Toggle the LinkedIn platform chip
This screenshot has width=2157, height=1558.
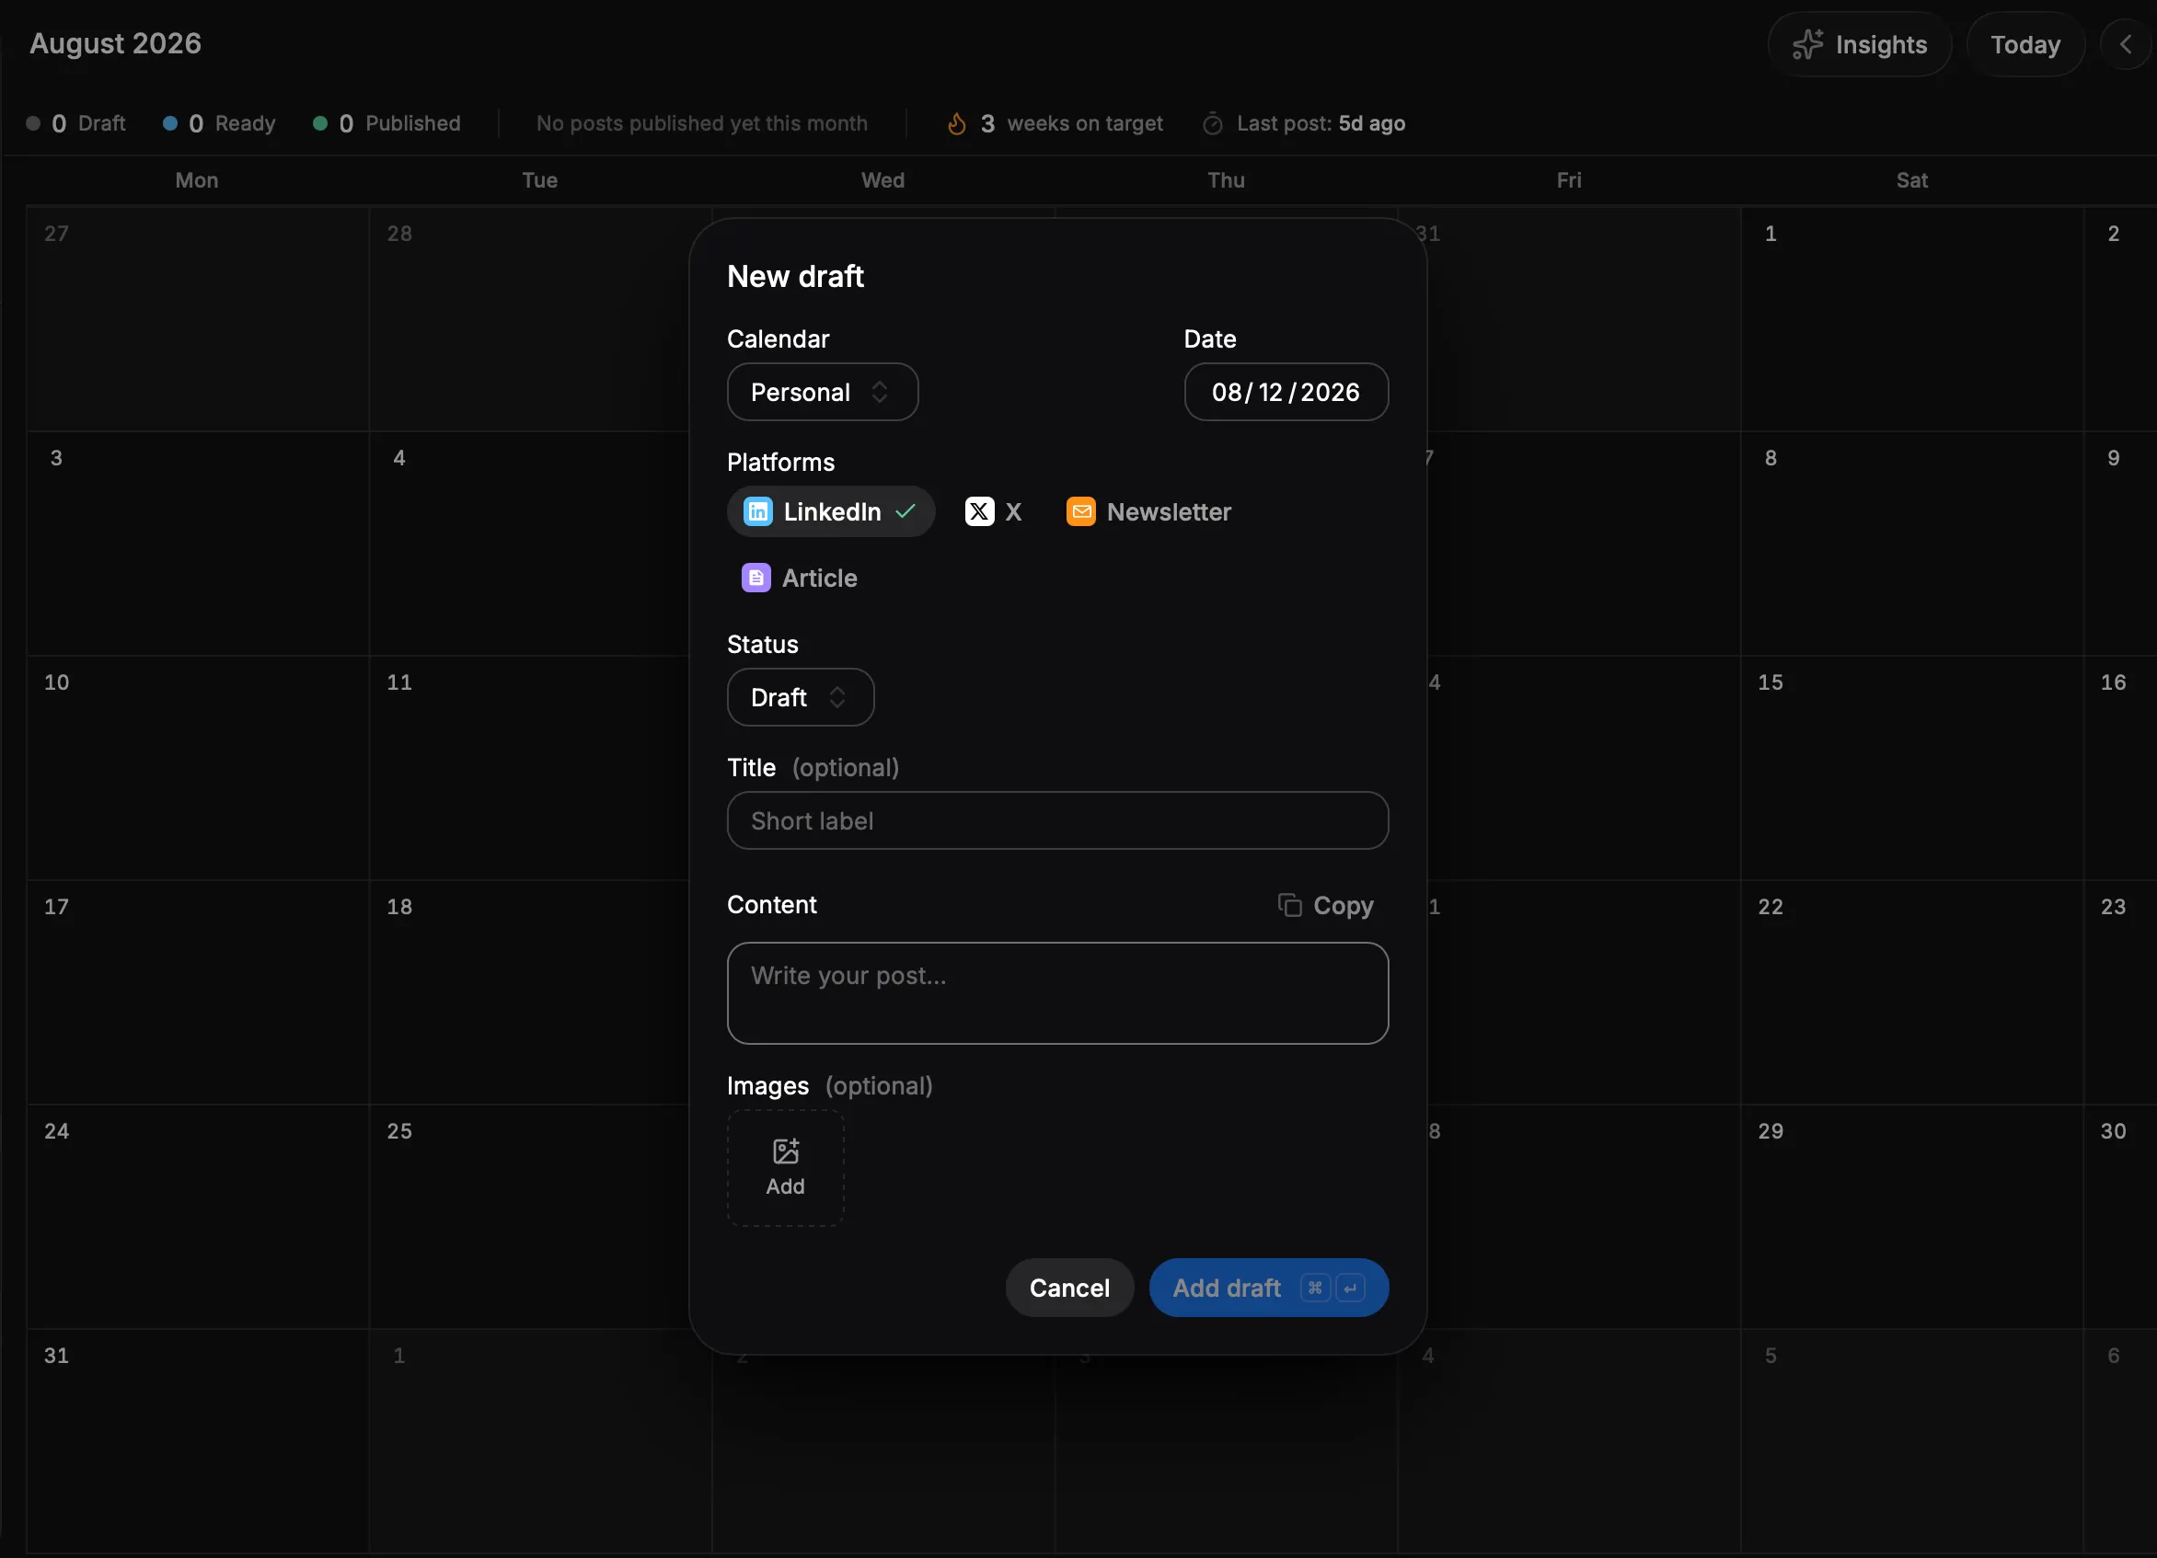point(830,511)
